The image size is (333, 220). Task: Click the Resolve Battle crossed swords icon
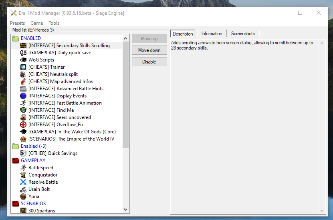23,182
